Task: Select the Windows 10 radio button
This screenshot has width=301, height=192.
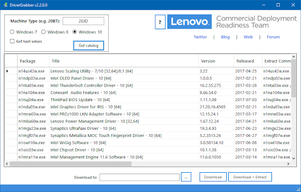Action: (75, 32)
